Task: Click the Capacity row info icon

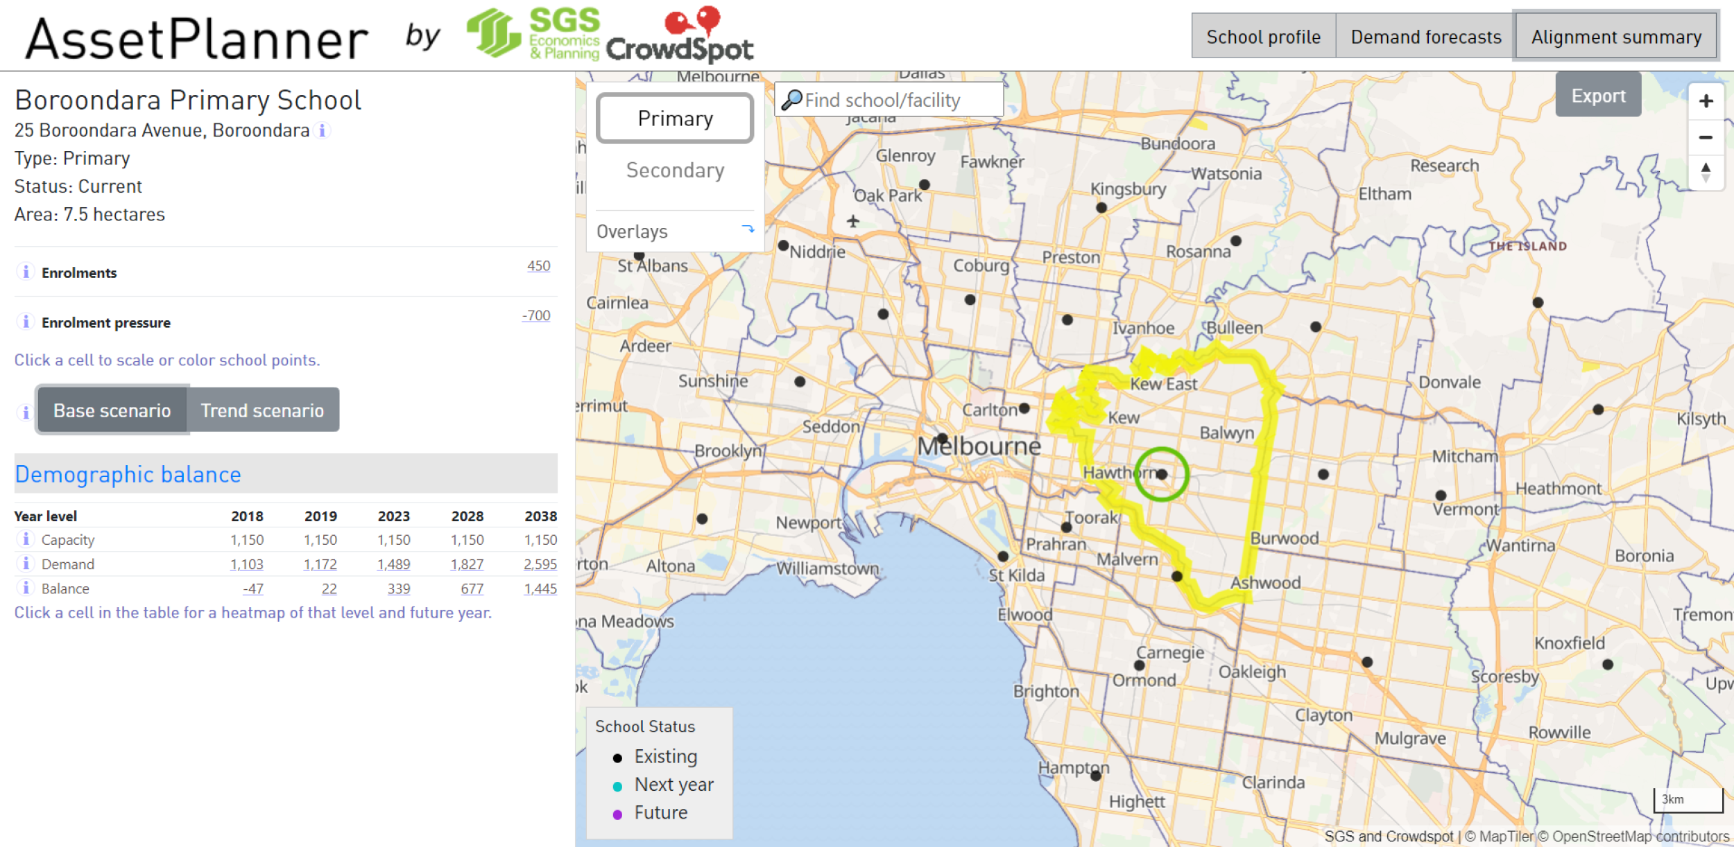Action: pos(26,539)
